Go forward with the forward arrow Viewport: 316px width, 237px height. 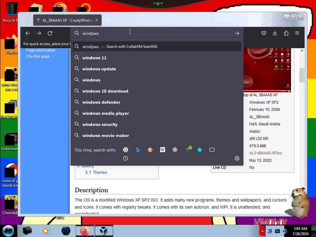click(x=39, y=33)
